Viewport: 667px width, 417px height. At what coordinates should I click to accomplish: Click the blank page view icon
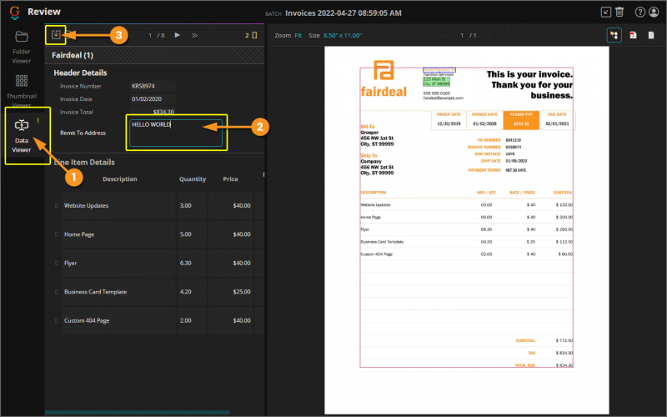[x=650, y=35]
